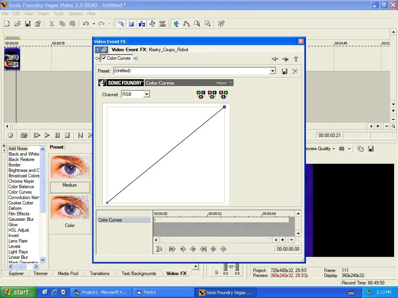Go to previous keyframe button
Screen dimensions: 398x298
pyautogui.click(x=183, y=249)
